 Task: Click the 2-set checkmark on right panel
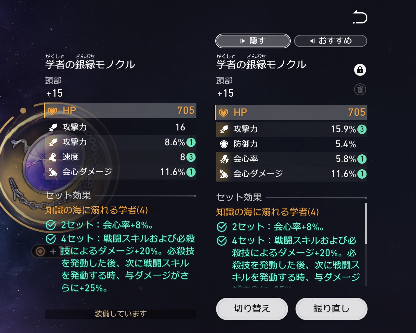click(x=222, y=227)
